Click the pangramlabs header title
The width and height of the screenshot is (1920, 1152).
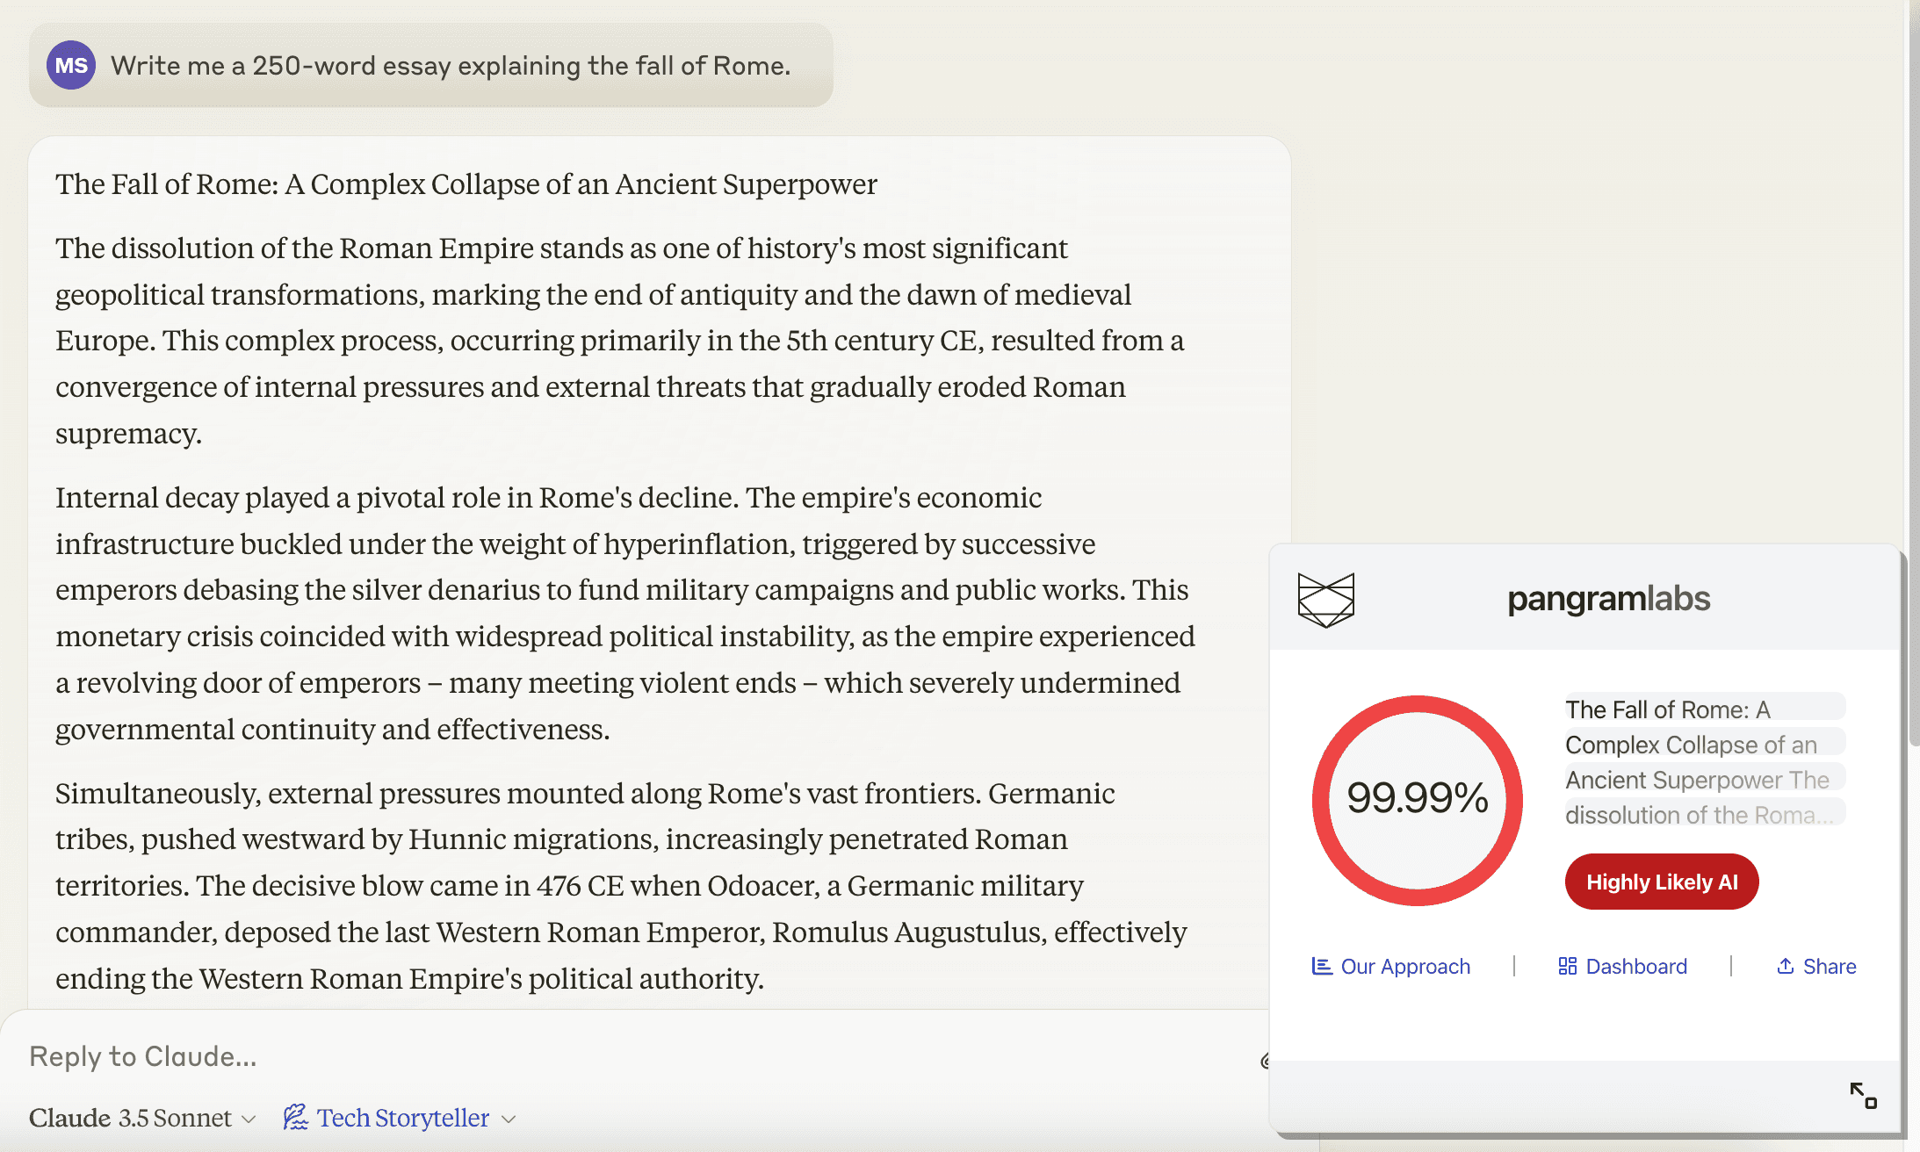[1608, 599]
